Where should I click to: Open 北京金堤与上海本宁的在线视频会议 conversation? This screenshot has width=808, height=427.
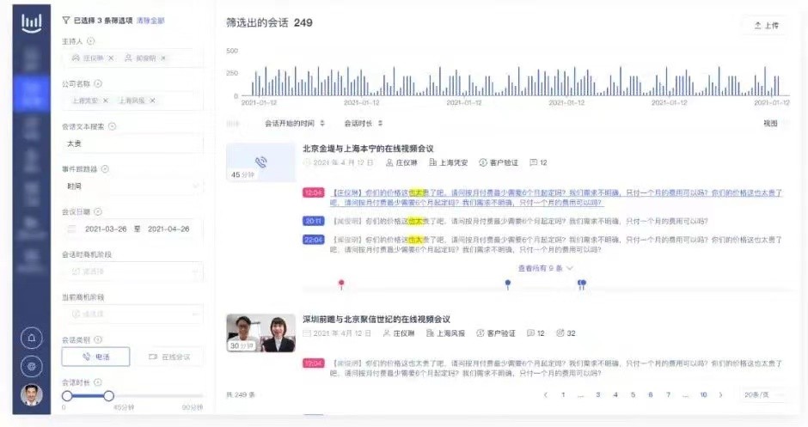click(x=368, y=149)
